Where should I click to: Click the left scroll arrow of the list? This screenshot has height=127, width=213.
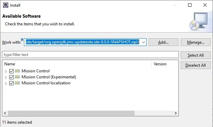click(5, 113)
